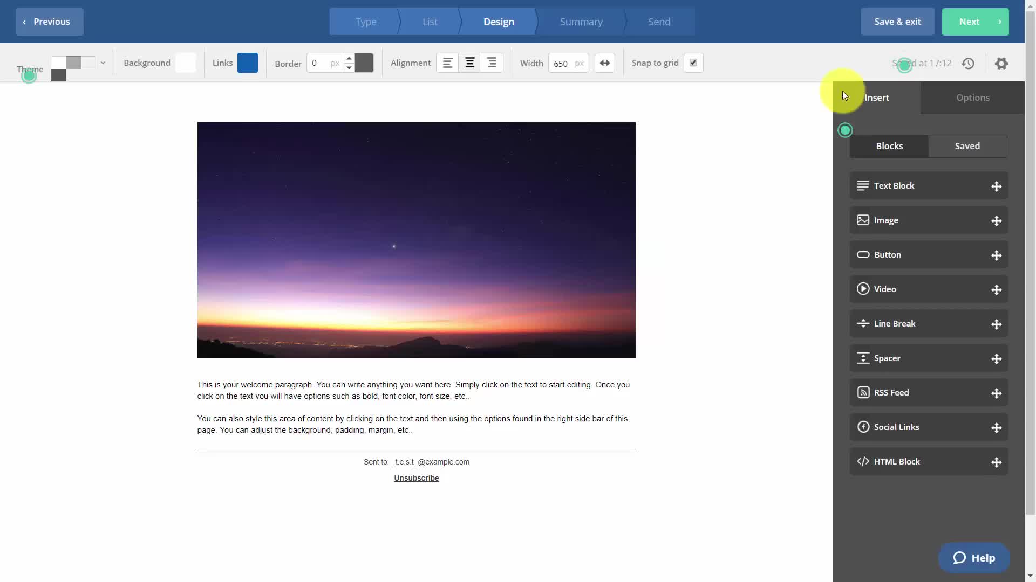Click the 'You can also style' paragraph

[x=413, y=425]
